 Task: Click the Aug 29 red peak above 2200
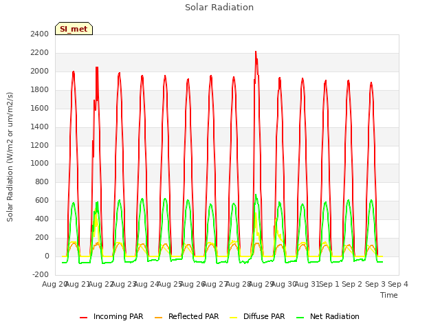click(x=256, y=52)
